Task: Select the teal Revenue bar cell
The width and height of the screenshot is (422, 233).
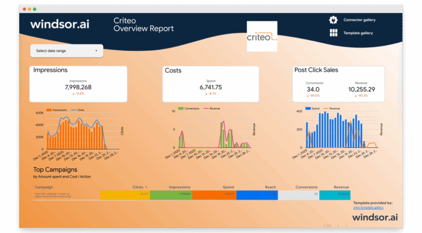Action: click(335, 195)
